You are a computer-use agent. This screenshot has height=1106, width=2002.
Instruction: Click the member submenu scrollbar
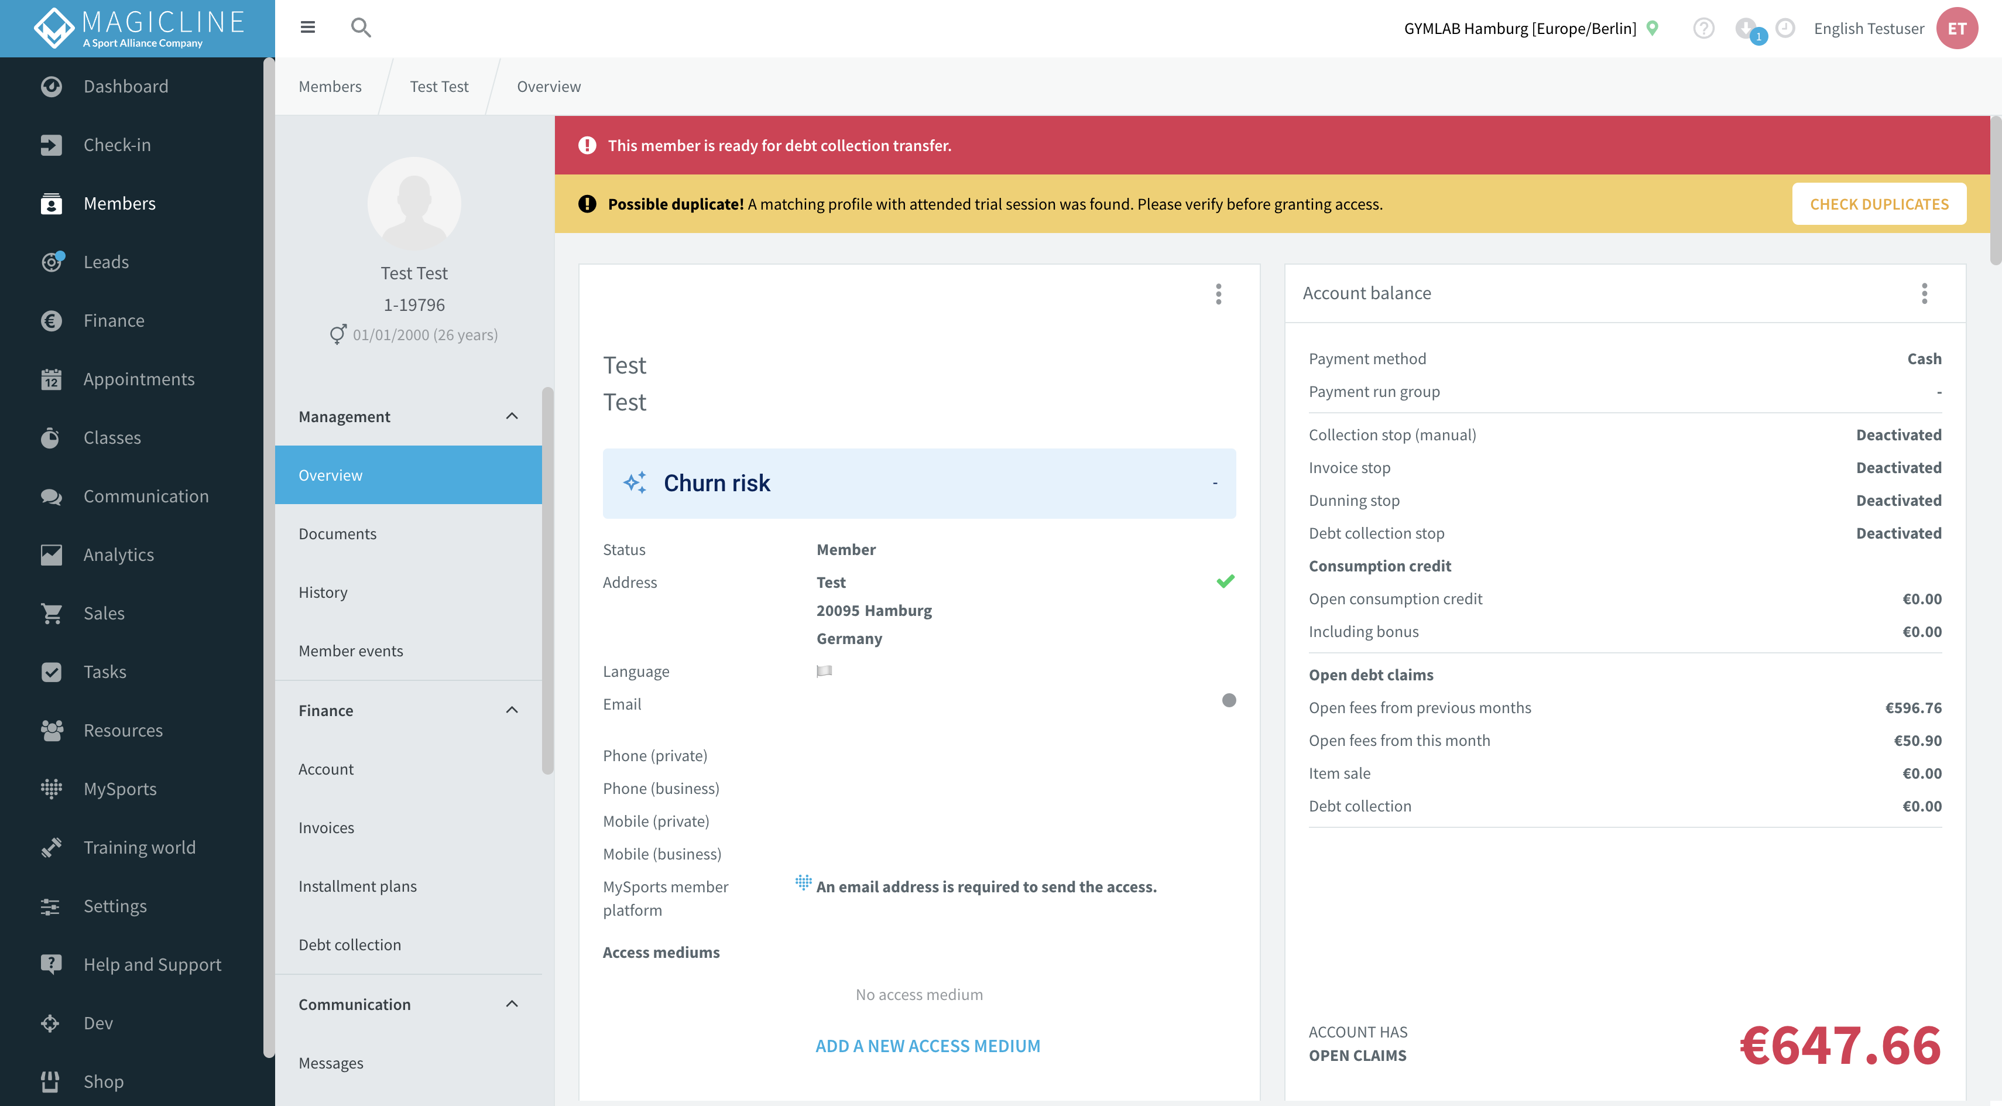coord(547,580)
